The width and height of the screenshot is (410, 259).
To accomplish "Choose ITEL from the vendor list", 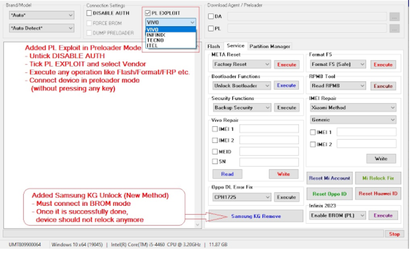I will 171,46.
